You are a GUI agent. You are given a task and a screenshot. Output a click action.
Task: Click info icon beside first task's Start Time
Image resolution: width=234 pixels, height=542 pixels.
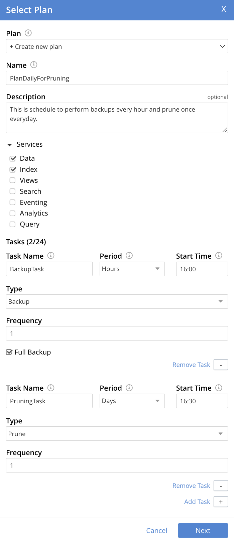[219, 256]
